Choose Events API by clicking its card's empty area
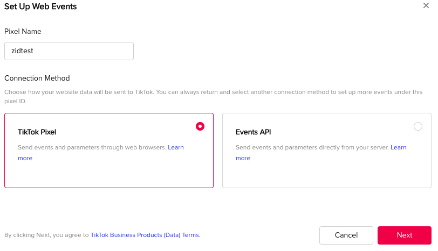 point(327,174)
